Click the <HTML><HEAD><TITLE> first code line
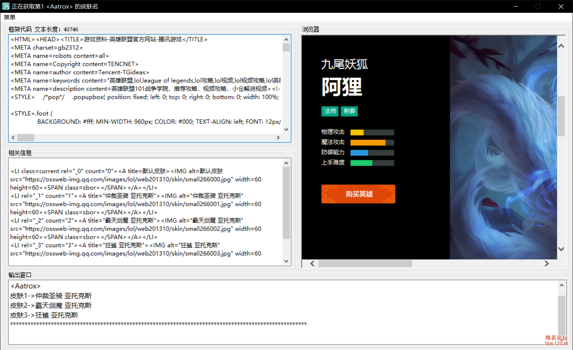573x350 pixels. pos(109,40)
